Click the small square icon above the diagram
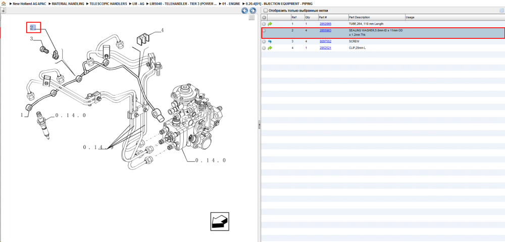The width and height of the screenshot is (505, 242). coord(252,18)
